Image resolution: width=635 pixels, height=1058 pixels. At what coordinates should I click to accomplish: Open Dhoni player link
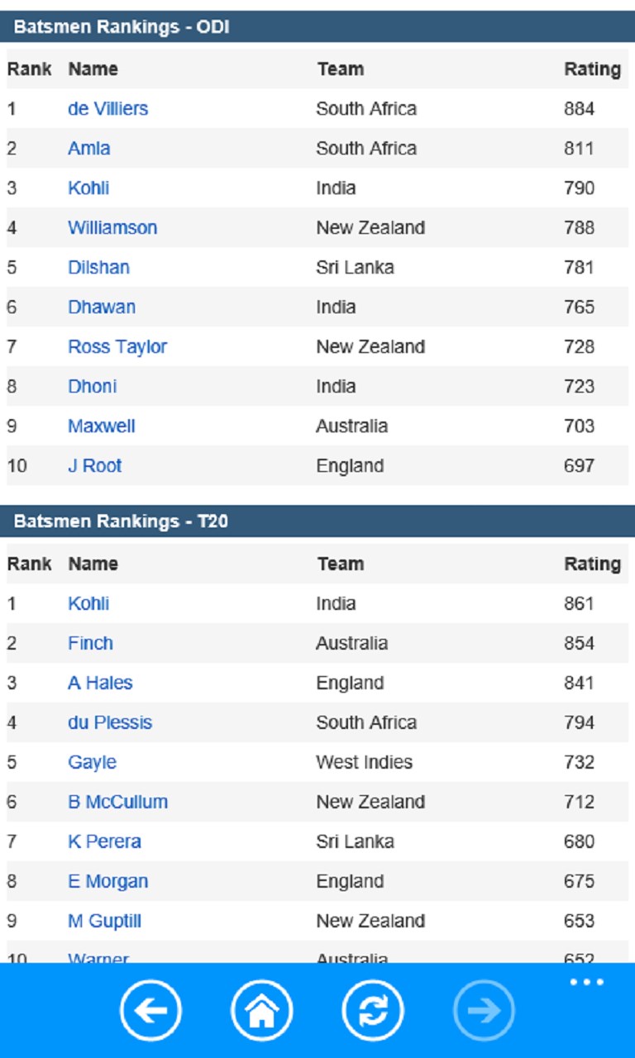tap(92, 386)
